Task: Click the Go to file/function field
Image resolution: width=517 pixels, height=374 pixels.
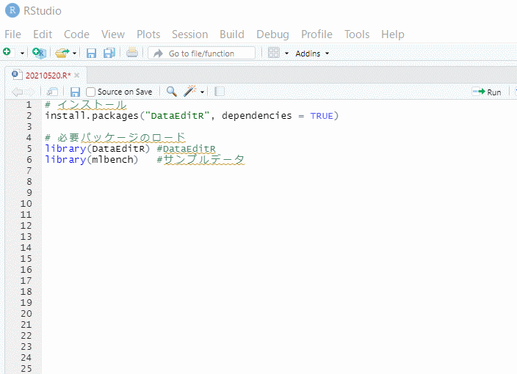Action: [x=201, y=54]
